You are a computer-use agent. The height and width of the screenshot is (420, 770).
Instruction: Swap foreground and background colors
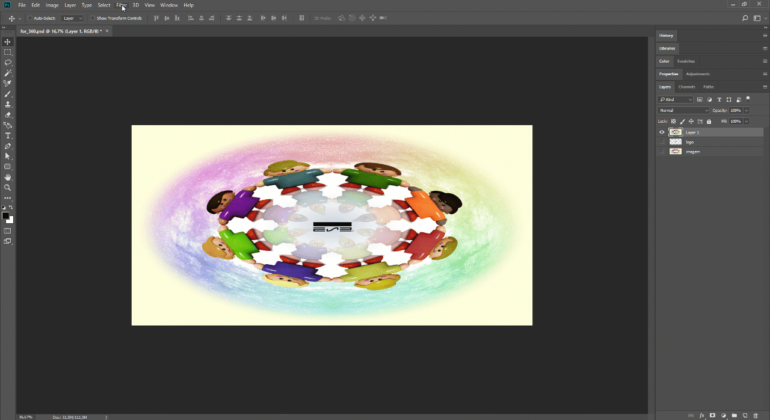(11, 208)
